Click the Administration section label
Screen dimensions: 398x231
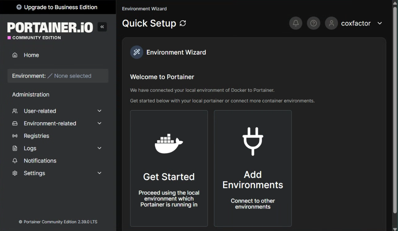click(x=31, y=95)
